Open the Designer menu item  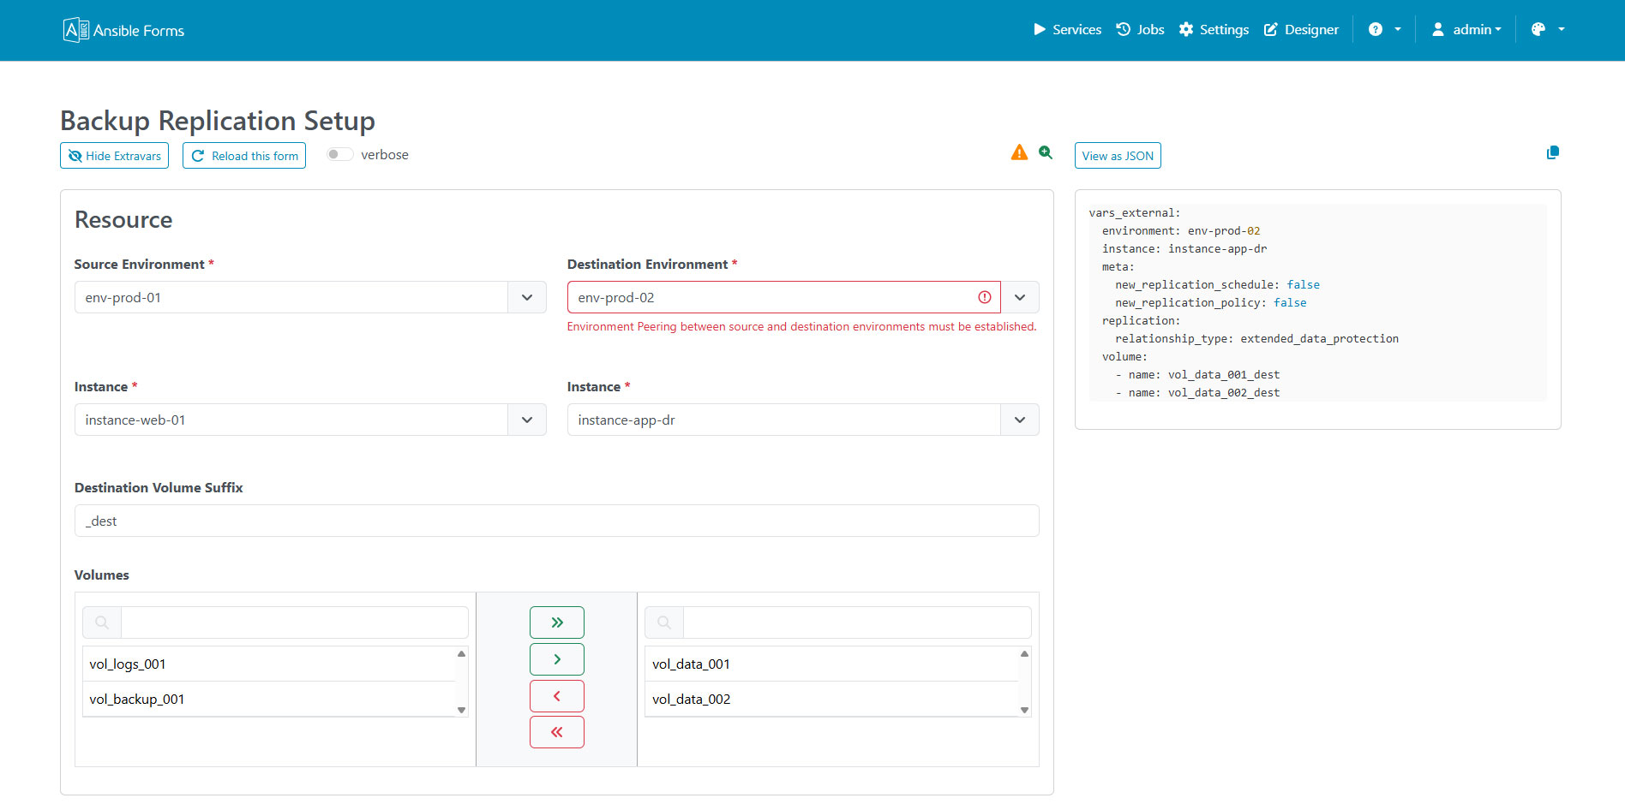pyautogui.click(x=1301, y=29)
